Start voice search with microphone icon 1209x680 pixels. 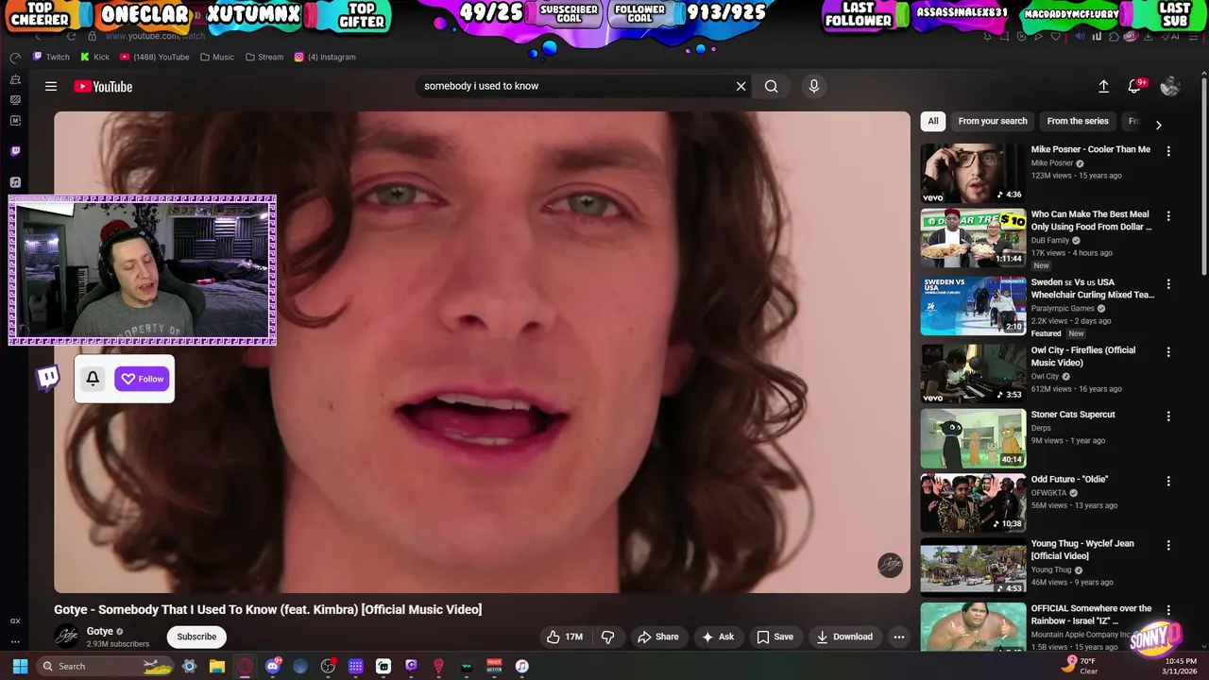[x=813, y=86]
